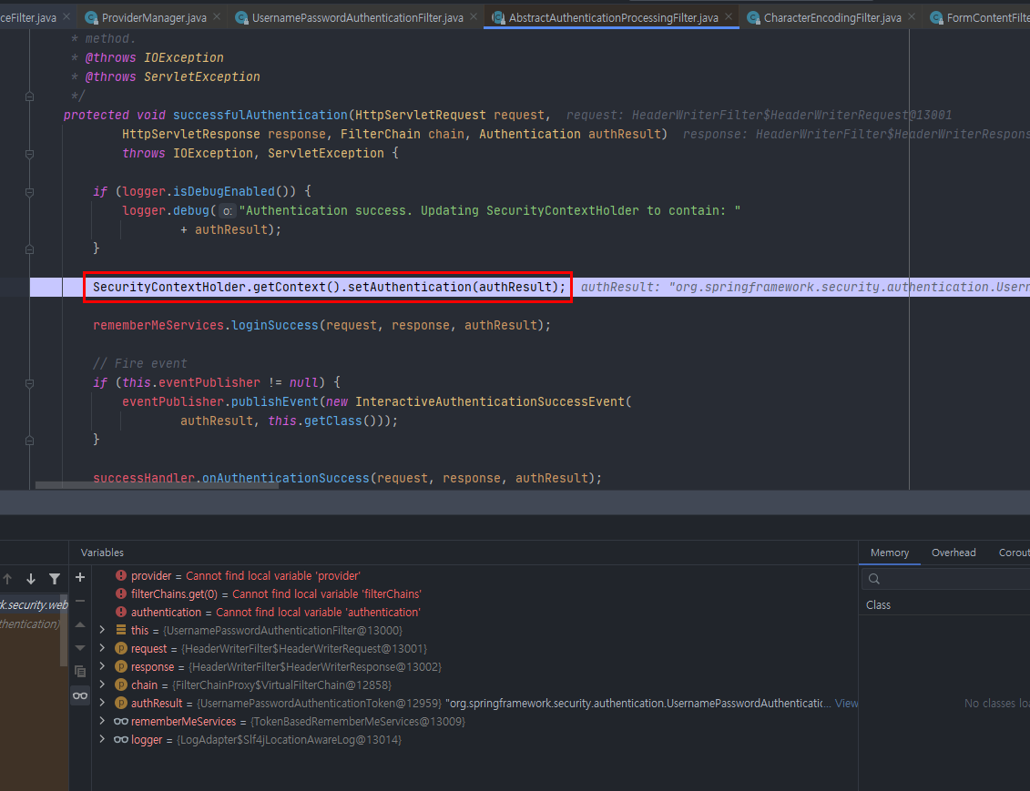Image resolution: width=1030 pixels, height=791 pixels.
Task: Expand the 'chain' variable node
Action: (x=103, y=685)
